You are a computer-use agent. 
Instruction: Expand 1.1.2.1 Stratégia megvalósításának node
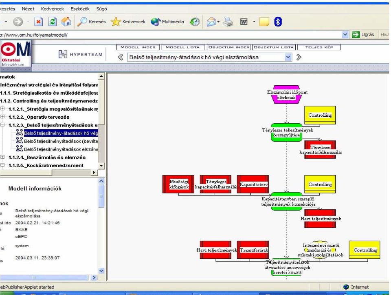tap(2, 109)
